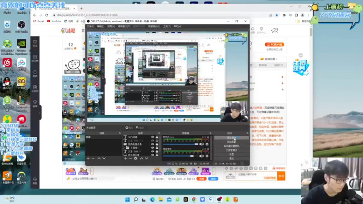363x204 pixels.
Task: Hide the 显示器采集 source
Action: (152, 155)
